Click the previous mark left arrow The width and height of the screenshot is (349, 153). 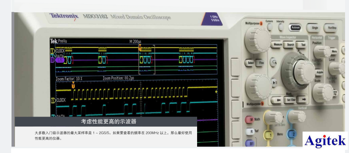click(277, 100)
